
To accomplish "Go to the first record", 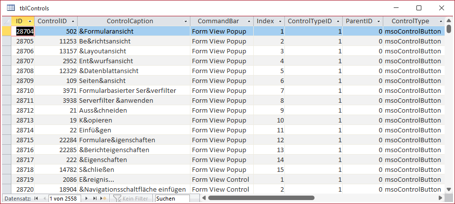I will [x=36, y=199].
